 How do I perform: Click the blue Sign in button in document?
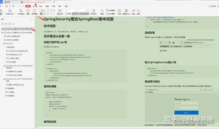point(186,113)
